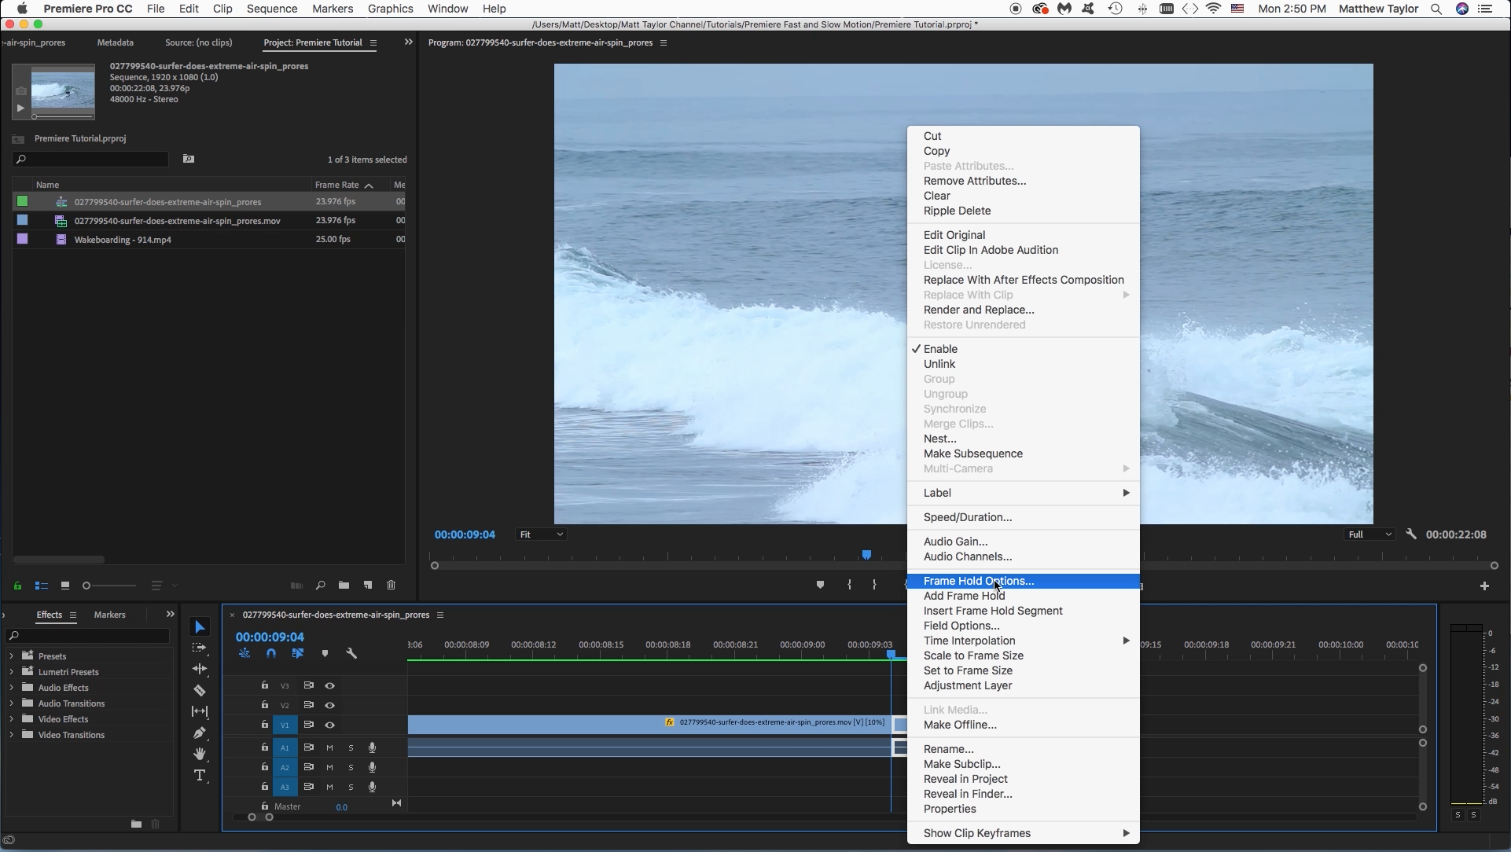The image size is (1511, 852).
Task: Toggle Snap magnet in the timeline
Action: (271, 653)
